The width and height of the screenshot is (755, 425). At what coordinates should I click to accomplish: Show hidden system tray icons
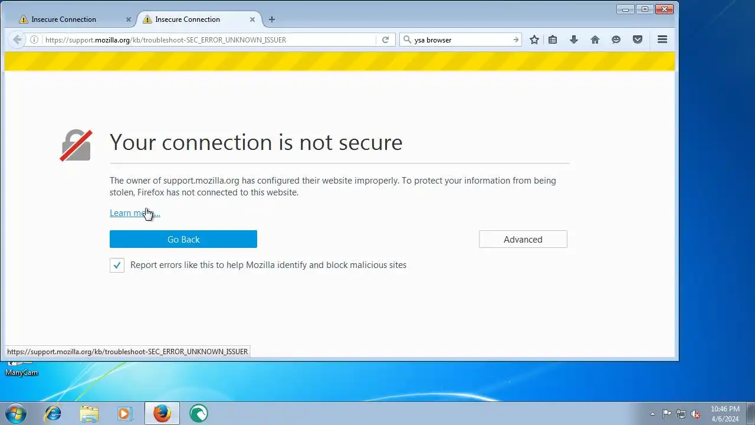(x=652, y=414)
